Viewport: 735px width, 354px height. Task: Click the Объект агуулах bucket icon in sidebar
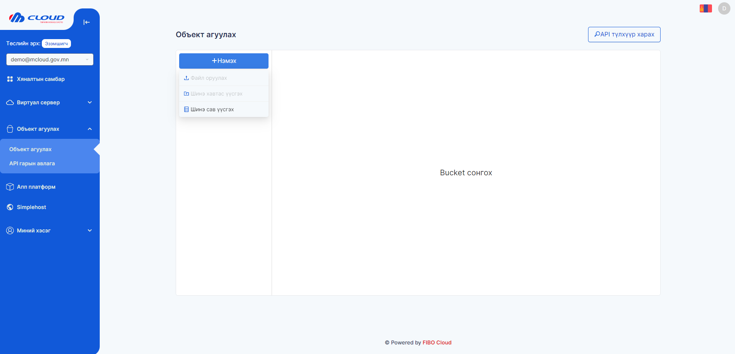click(x=10, y=129)
